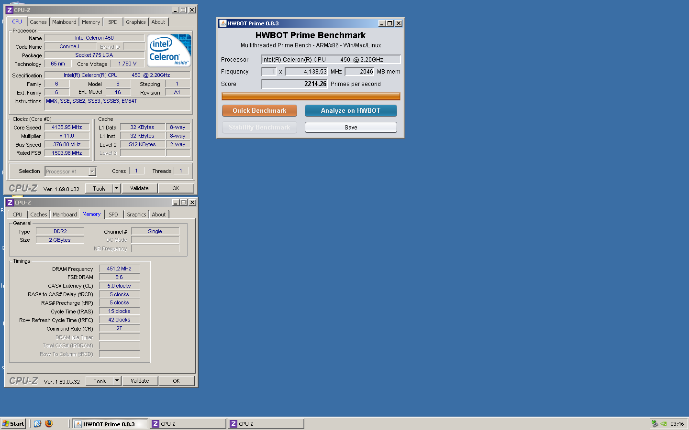Click Analyze on HWBOT button

click(351, 110)
